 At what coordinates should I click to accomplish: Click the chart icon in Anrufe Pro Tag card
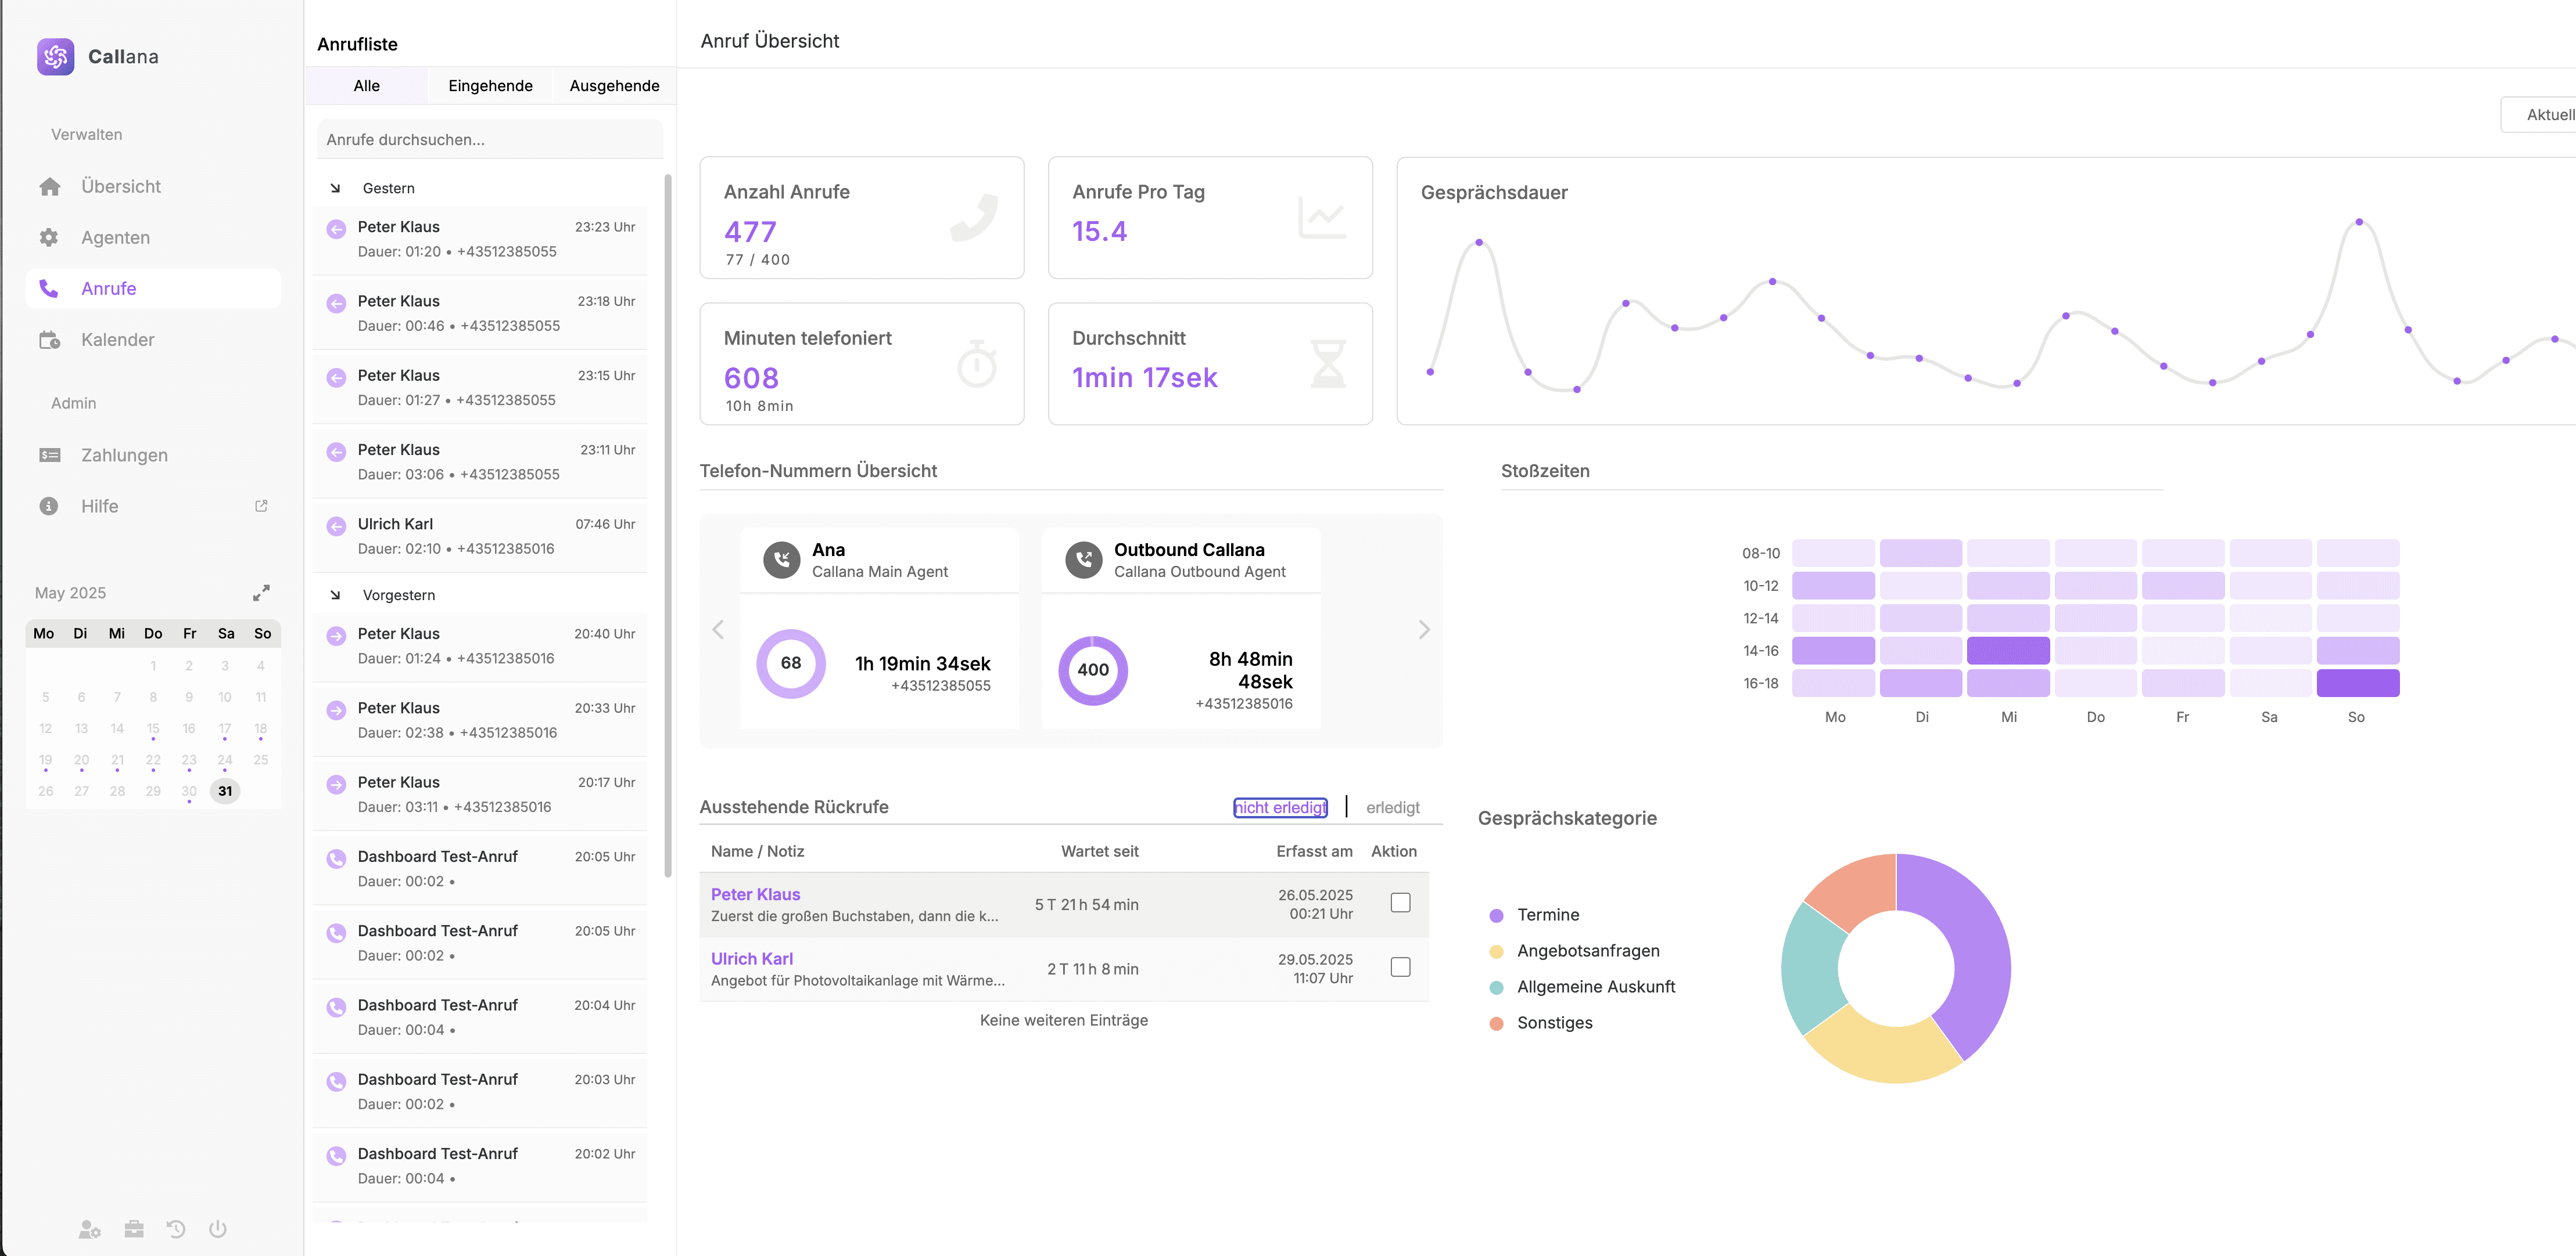click(1322, 218)
